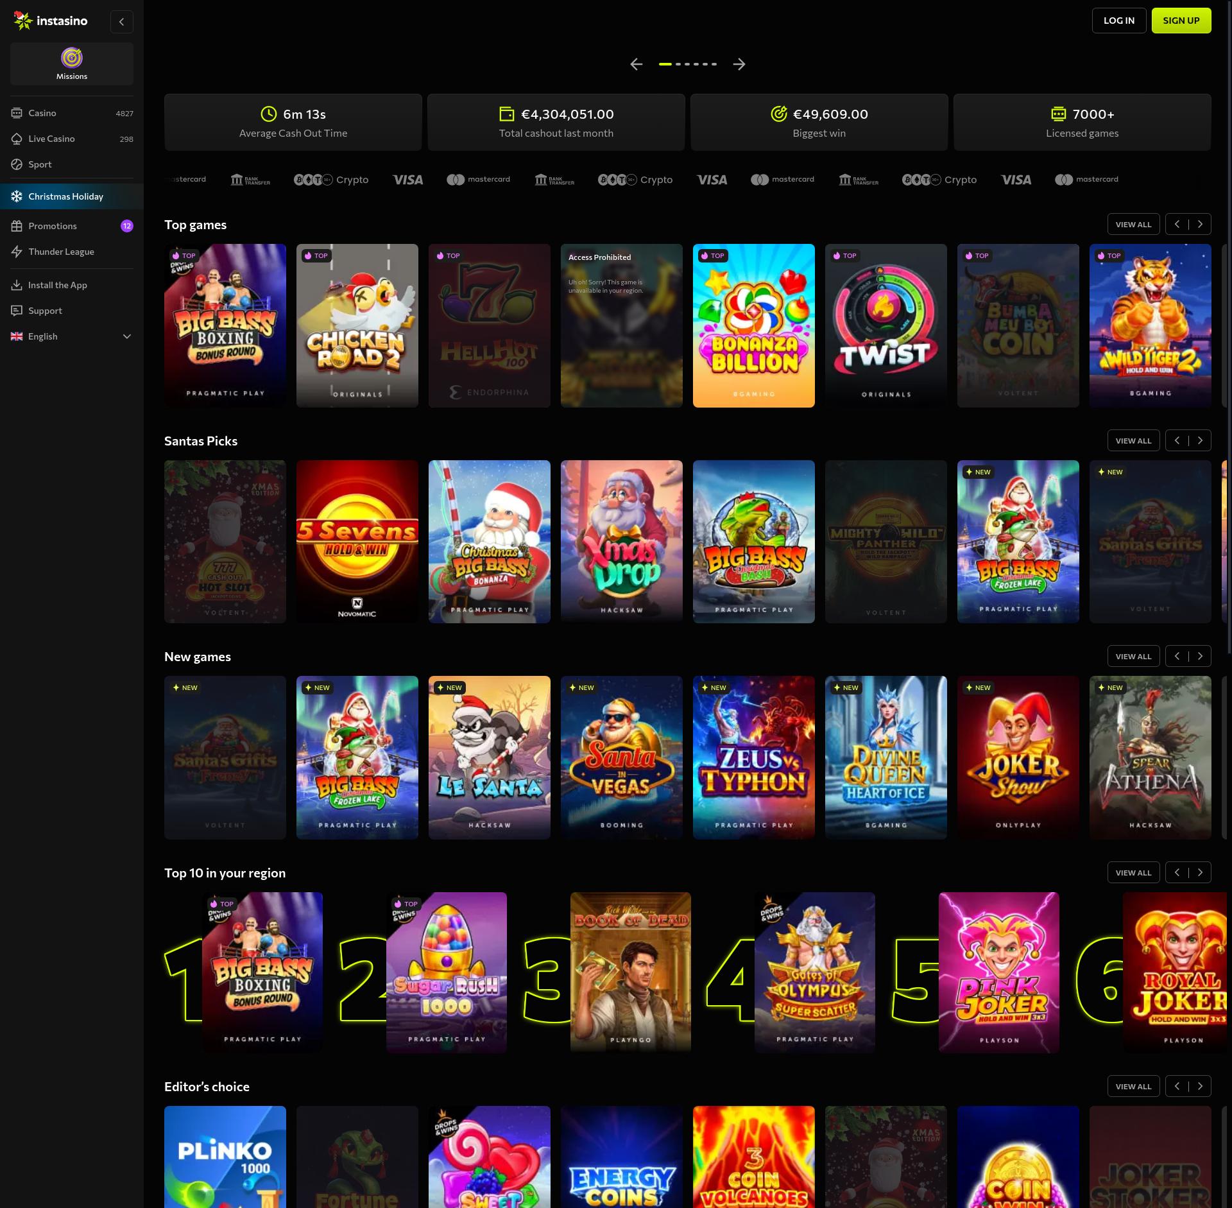This screenshot has width=1232, height=1208.
Task: Open the Missions target icon
Action: click(72, 58)
